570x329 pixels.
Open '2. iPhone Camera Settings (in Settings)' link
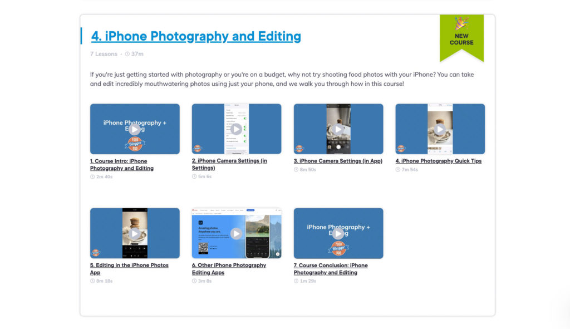(229, 164)
